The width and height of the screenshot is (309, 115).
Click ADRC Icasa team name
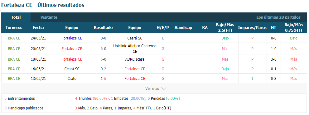click(135, 59)
